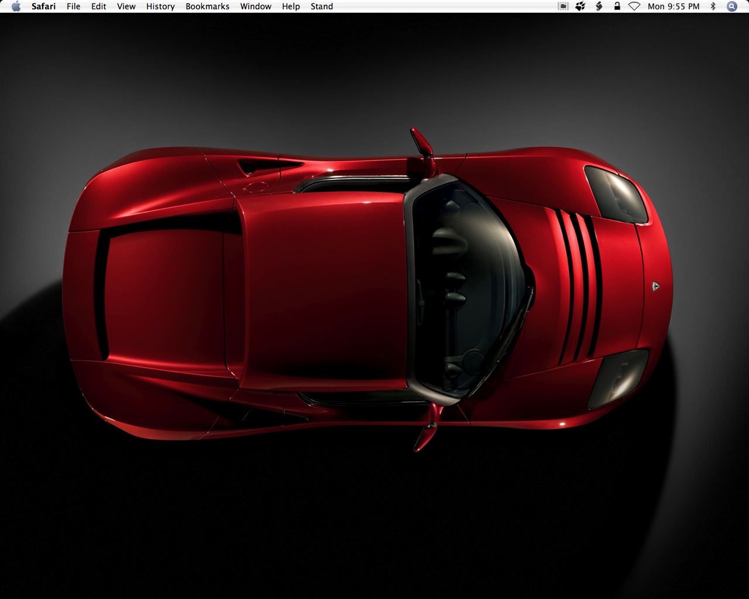Open the History menu
Image resolution: width=749 pixels, height=599 pixels.
coord(160,6)
